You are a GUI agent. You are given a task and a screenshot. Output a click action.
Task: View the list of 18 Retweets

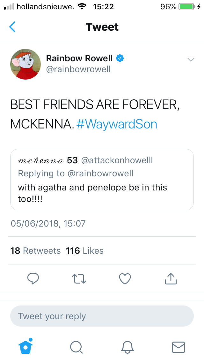point(35,251)
